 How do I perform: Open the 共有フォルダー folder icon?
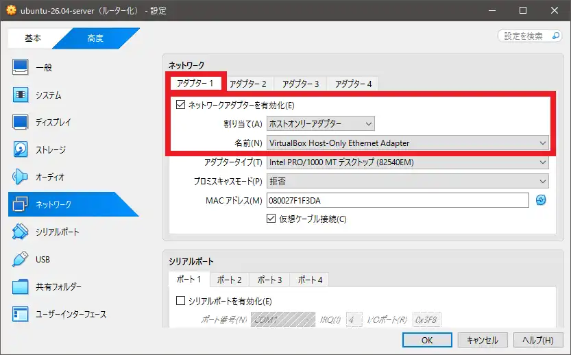click(x=20, y=287)
